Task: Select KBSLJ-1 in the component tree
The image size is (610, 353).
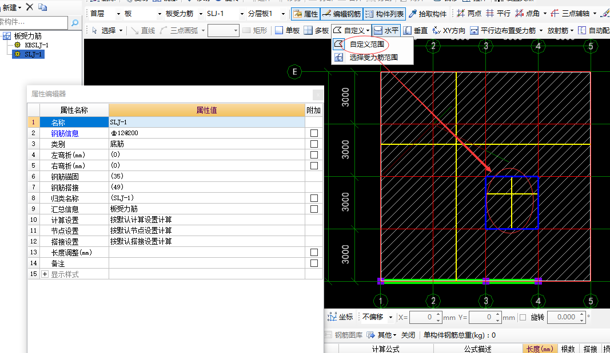Action: (x=36, y=45)
